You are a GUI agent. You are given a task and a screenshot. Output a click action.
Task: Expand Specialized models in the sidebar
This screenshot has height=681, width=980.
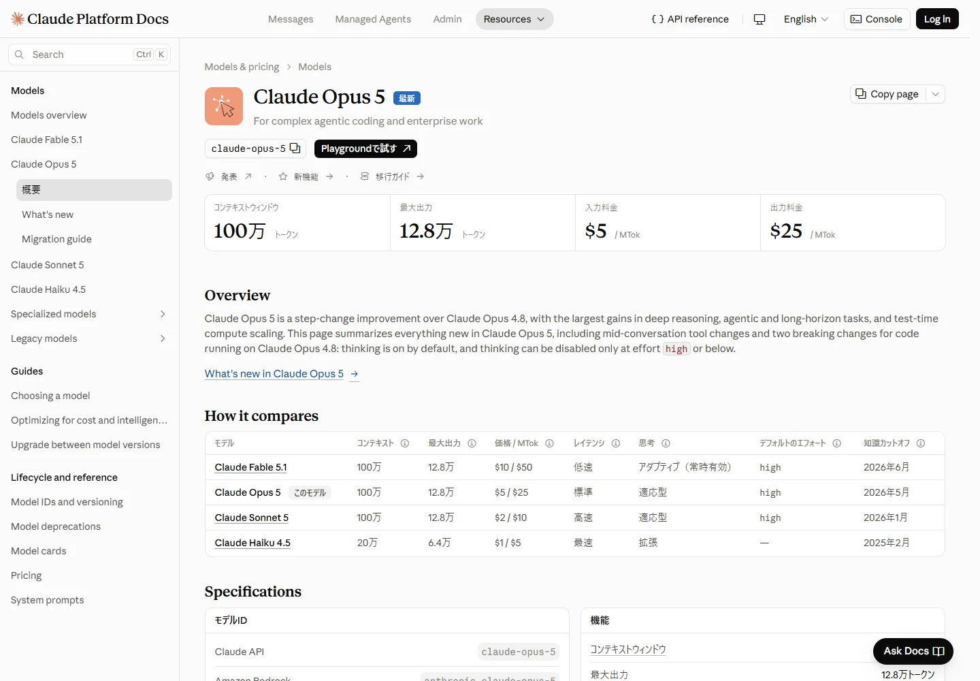[163, 314]
